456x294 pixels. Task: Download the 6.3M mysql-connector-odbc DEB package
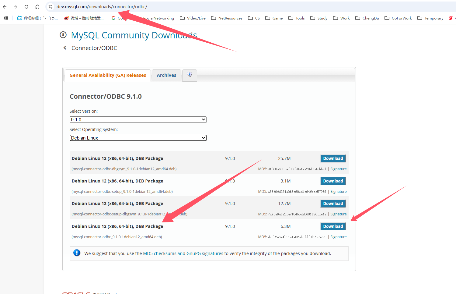coord(333,226)
